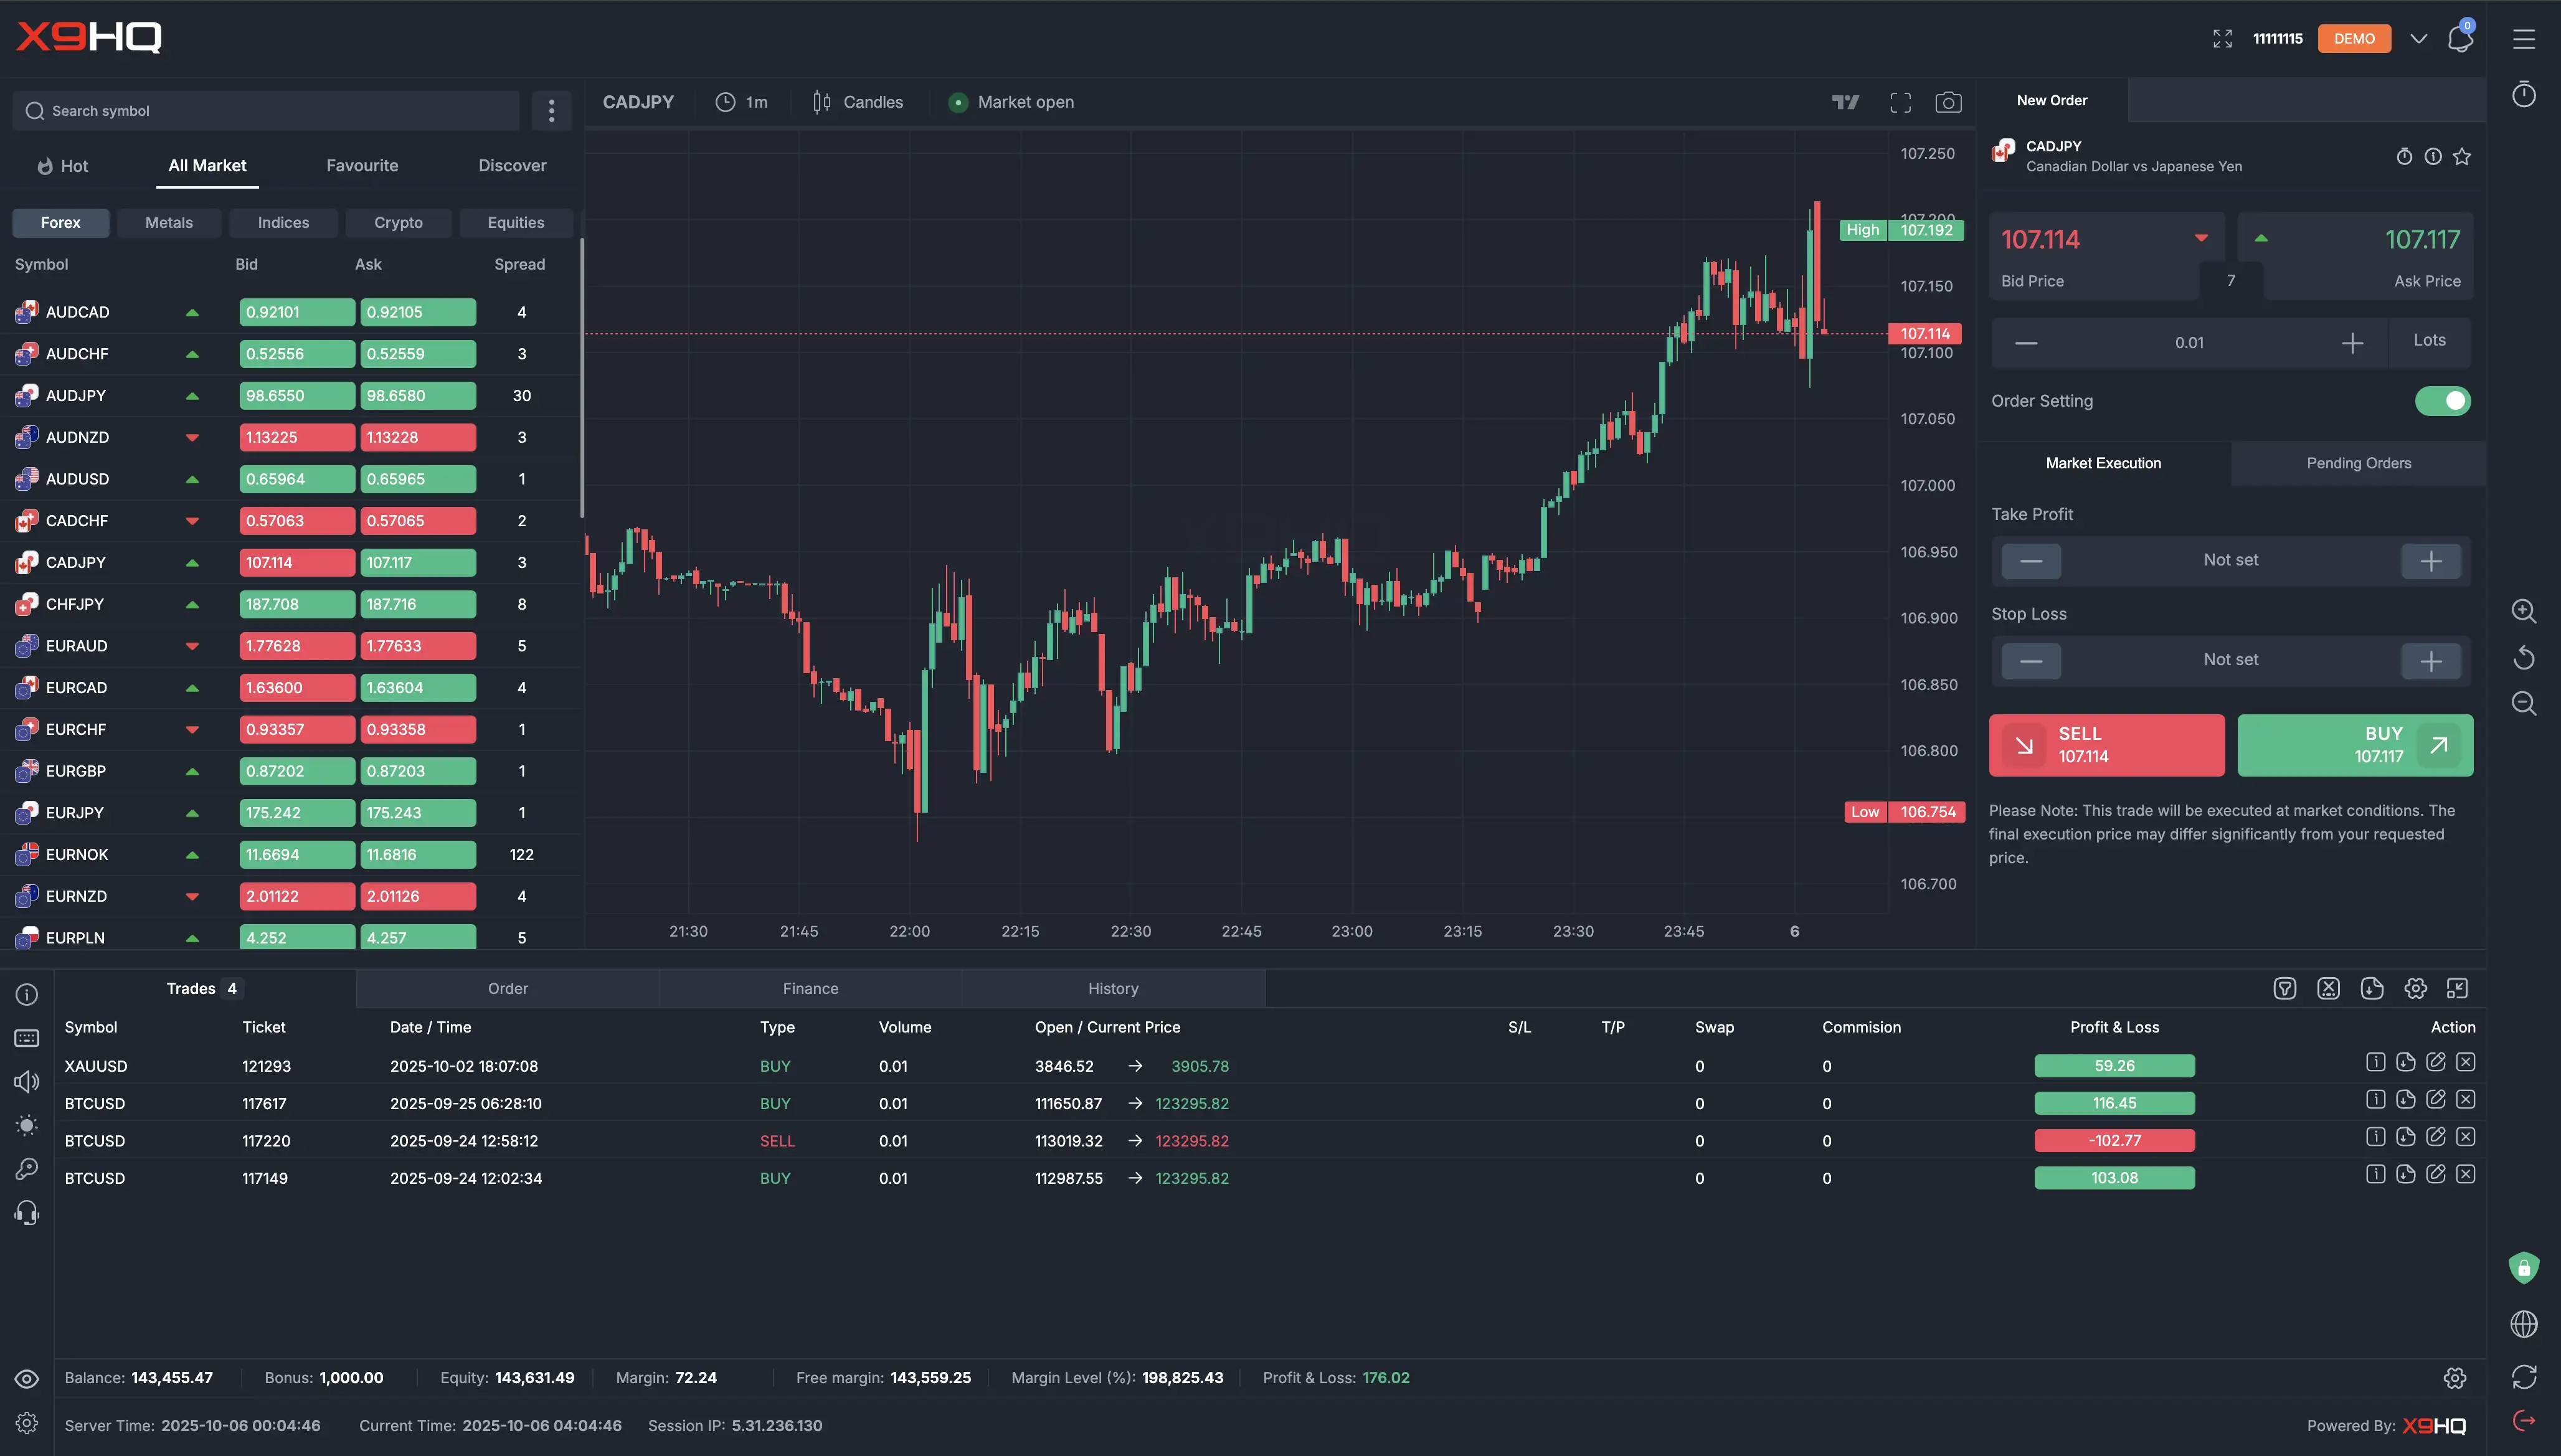Toggle balance visibility eye icon

point(27,1379)
